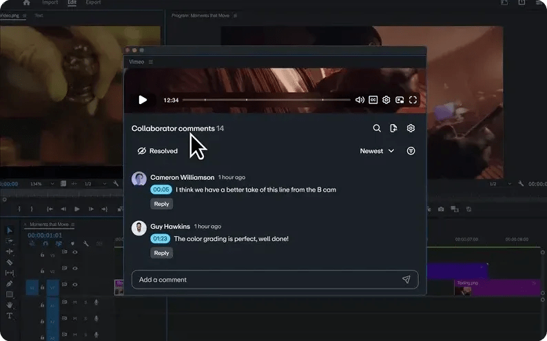This screenshot has height=341, width=547.
Task: Choose the Type tool
Action: tap(10, 316)
